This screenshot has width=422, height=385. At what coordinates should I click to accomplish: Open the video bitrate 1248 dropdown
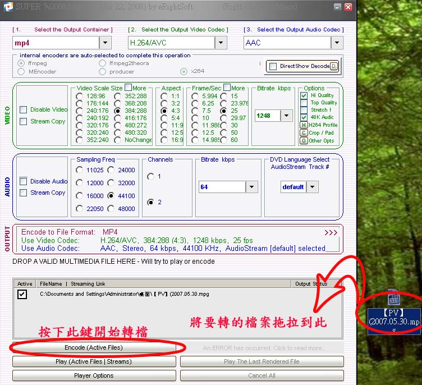286,116
